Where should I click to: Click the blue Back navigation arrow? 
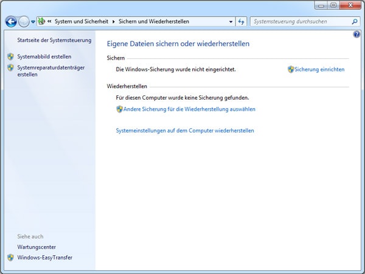11,22
